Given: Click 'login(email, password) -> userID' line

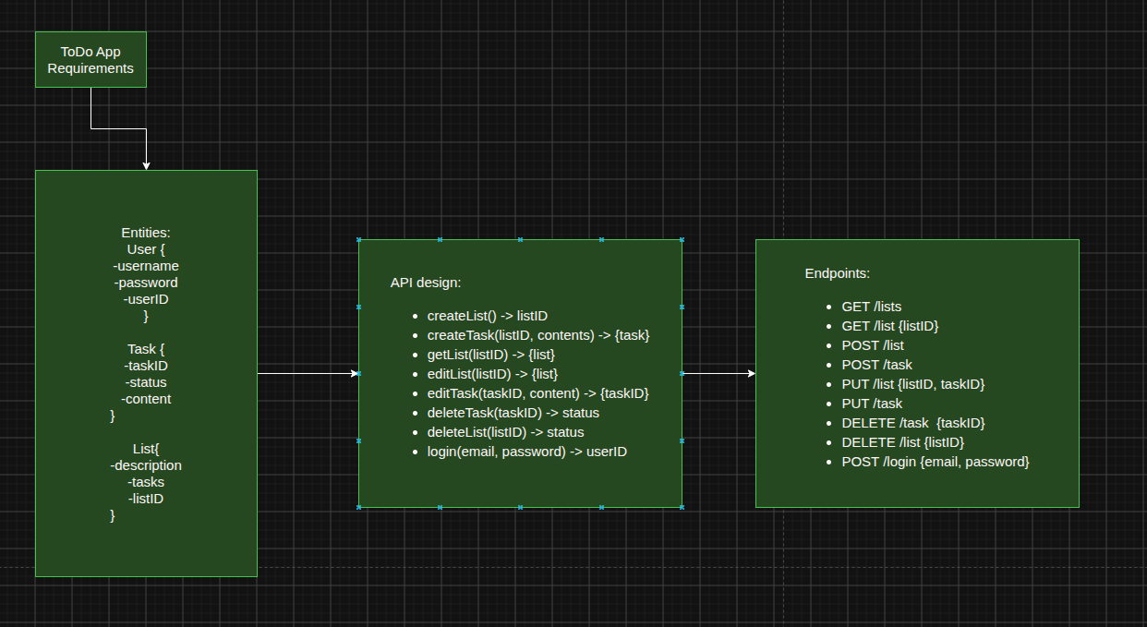Looking at the screenshot, I should [526, 452].
